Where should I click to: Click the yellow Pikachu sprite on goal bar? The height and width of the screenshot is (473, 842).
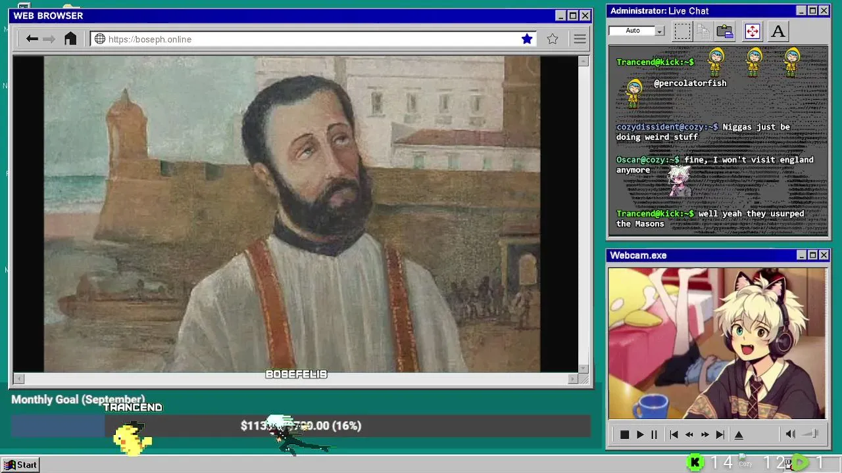tap(133, 439)
